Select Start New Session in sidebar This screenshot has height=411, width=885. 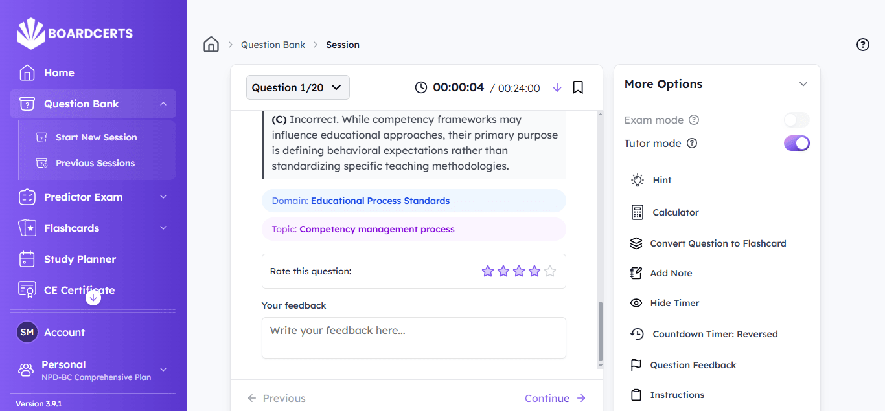click(96, 137)
